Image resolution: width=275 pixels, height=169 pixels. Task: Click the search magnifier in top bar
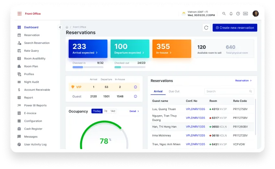(224, 13)
